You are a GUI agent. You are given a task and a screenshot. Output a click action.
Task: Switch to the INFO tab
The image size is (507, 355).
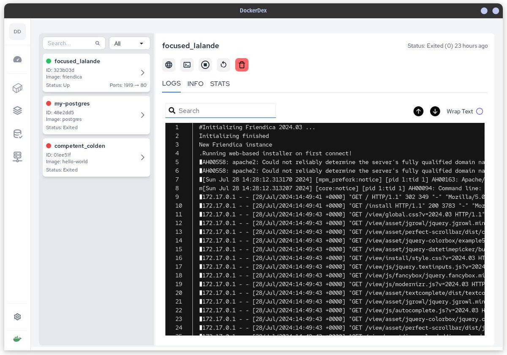click(x=195, y=84)
